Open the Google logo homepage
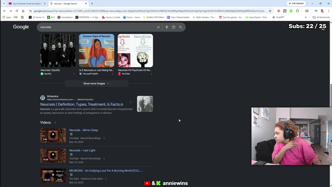332x187 pixels. (21, 27)
